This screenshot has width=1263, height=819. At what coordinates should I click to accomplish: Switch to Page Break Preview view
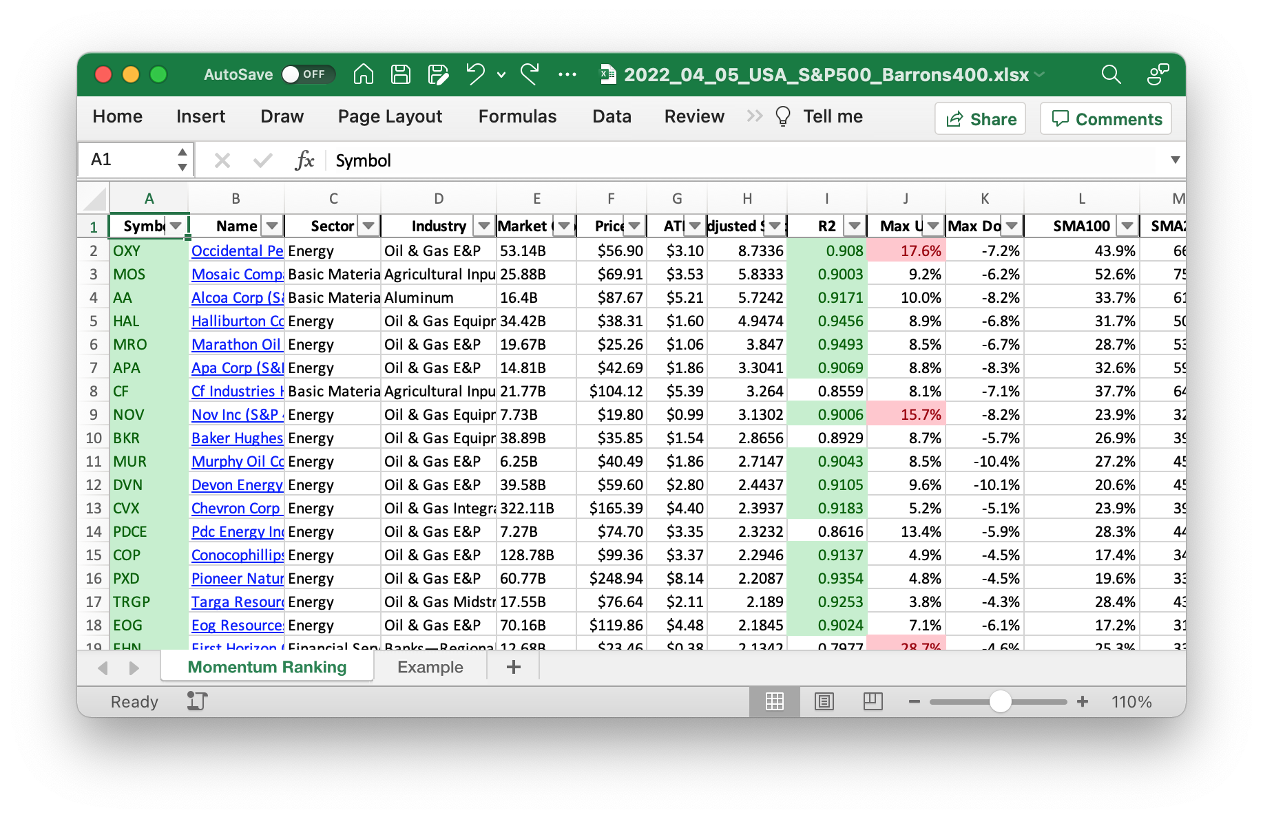pos(873,701)
